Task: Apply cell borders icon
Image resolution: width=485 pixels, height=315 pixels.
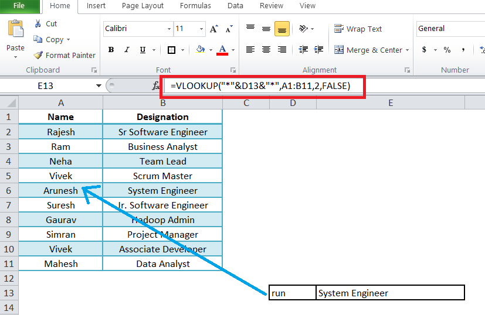Action: pyautogui.click(x=171, y=50)
